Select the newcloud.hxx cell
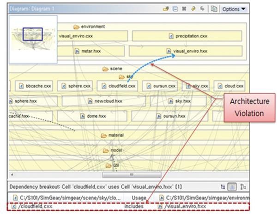This screenshot has height=215, width=277. [x=104, y=101]
